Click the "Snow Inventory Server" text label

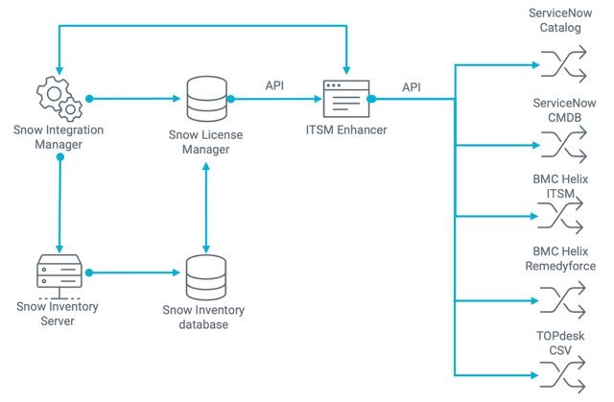click(x=60, y=314)
